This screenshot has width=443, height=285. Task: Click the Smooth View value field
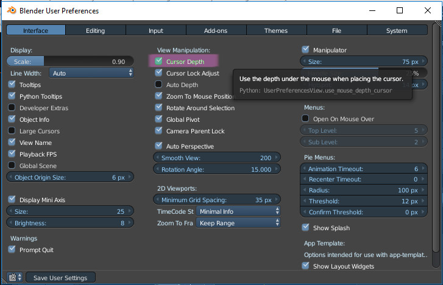(x=217, y=158)
